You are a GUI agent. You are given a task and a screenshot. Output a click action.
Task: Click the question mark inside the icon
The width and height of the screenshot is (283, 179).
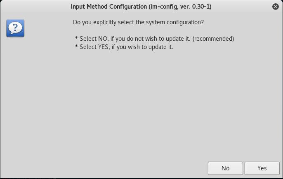pyautogui.click(x=15, y=28)
